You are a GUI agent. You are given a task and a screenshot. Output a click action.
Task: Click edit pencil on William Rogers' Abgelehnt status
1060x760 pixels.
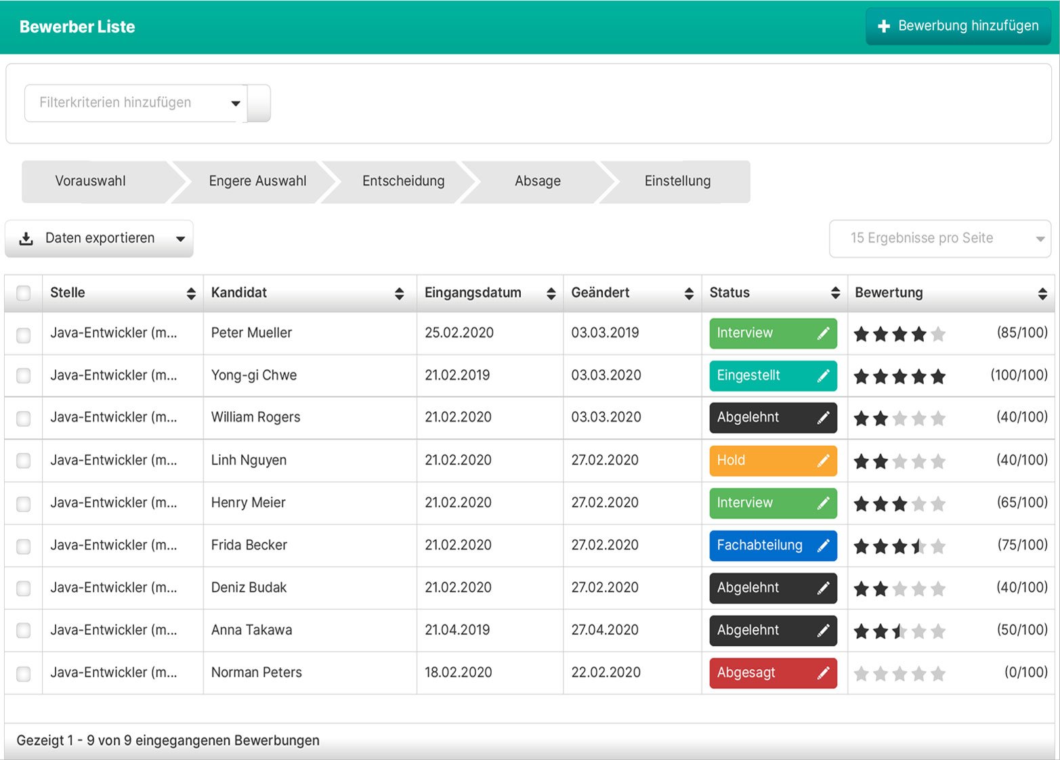coord(823,418)
